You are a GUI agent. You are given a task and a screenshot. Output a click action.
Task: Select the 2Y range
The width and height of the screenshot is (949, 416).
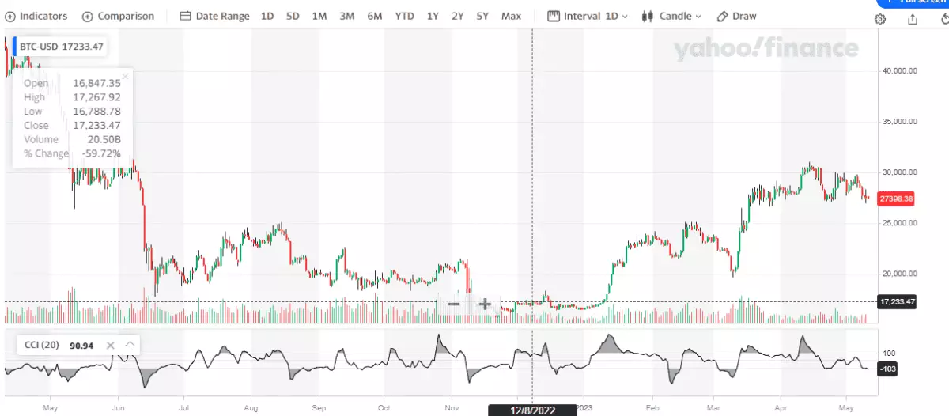[458, 16]
